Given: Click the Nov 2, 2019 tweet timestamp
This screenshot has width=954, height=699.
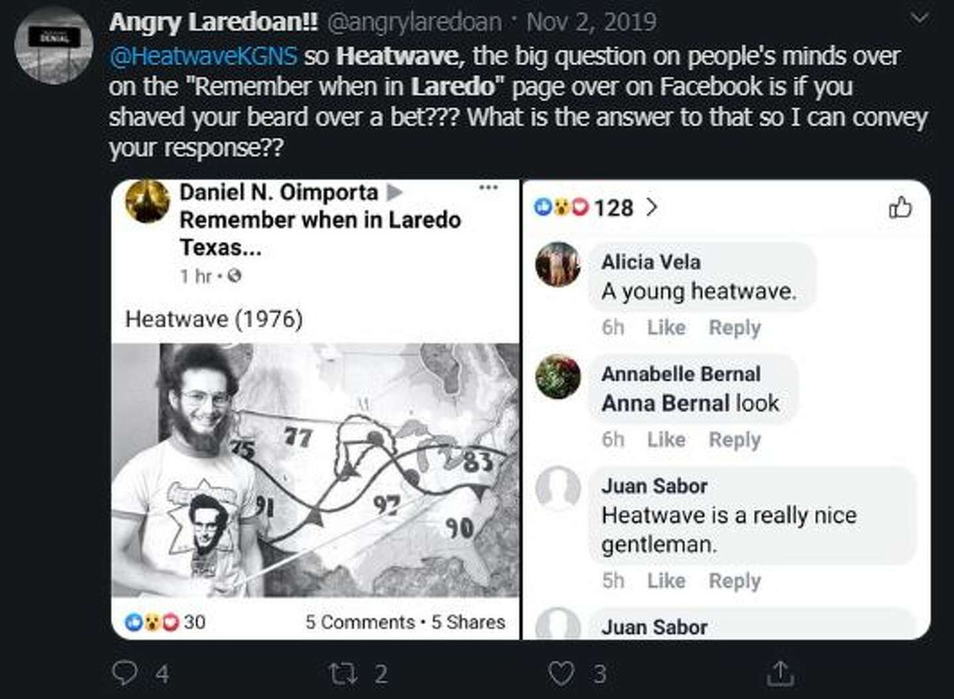Looking at the screenshot, I should click(591, 23).
